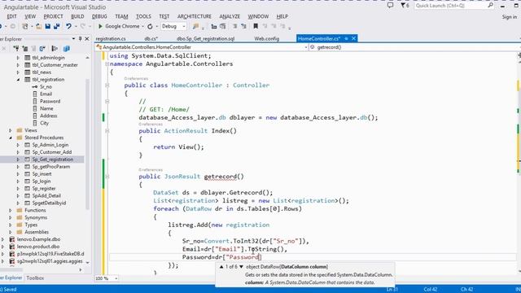The width and height of the screenshot is (521, 293).
Task: Open the DEBUG menu
Action: (x=99, y=16)
